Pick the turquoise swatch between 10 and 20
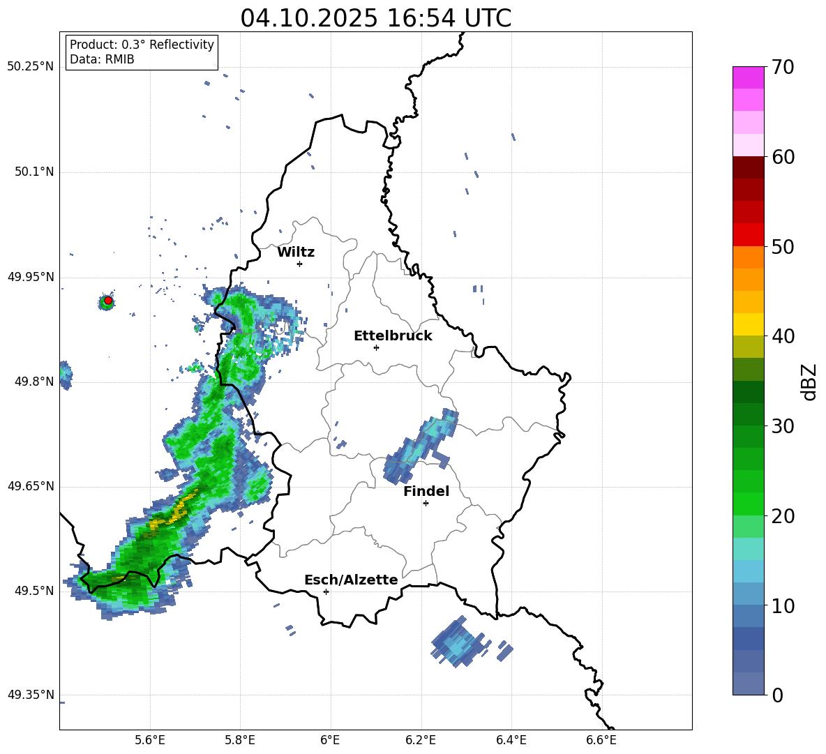The width and height of the screenshot is (826, 754). 748,549
